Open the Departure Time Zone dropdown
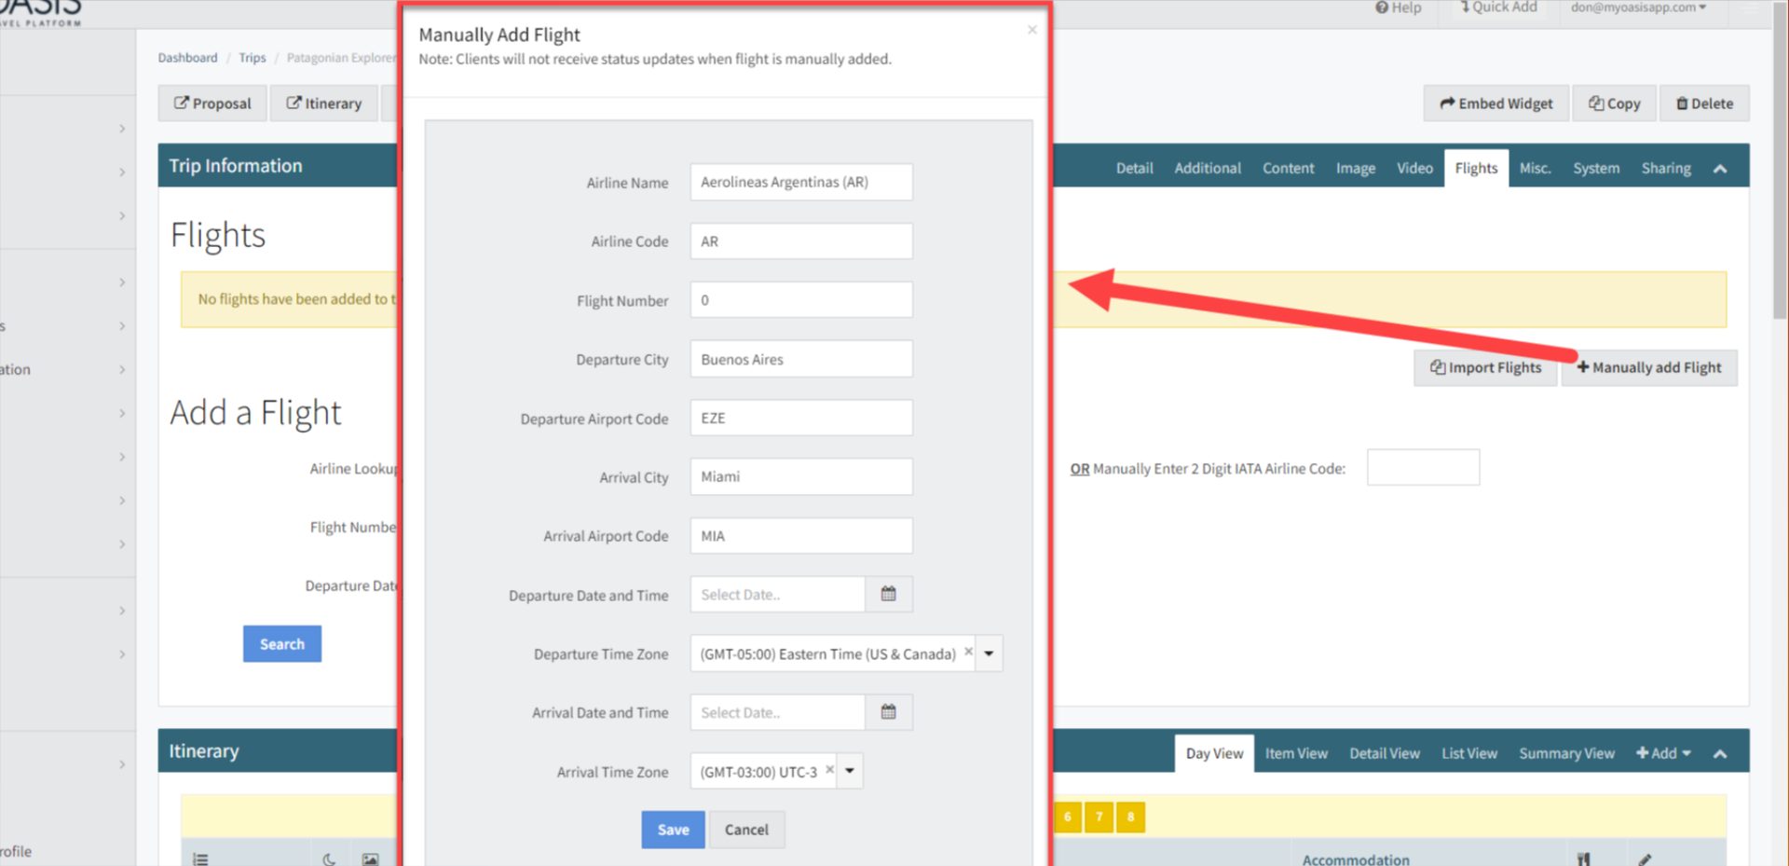Screen dimensions: 1789x866 [x=989, y=653]
